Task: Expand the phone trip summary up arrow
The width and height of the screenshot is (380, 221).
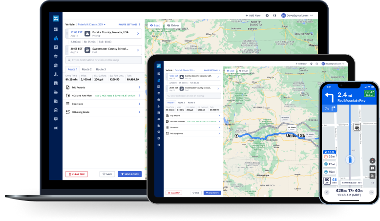Action: point(372,192)
